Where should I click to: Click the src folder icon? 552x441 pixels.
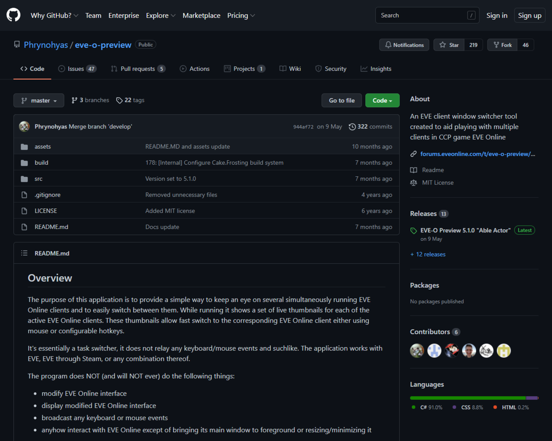[x=24, y=179]
